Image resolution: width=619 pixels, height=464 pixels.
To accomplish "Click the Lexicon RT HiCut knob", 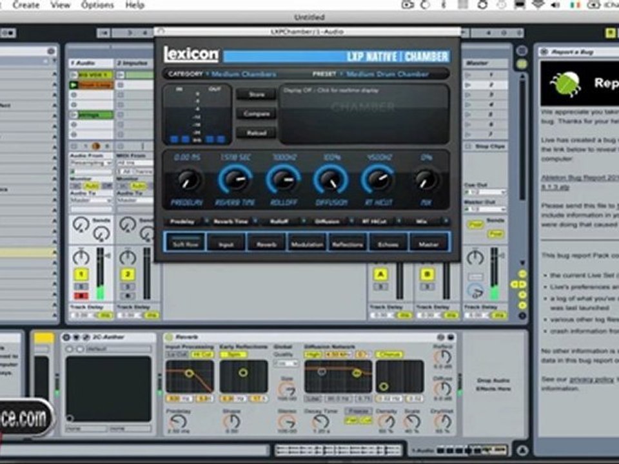I will pyautogui.click(x=378, y=180).
